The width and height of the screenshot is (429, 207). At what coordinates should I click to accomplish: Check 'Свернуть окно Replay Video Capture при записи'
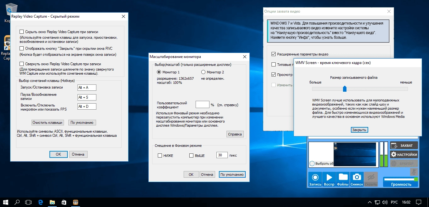22,64
